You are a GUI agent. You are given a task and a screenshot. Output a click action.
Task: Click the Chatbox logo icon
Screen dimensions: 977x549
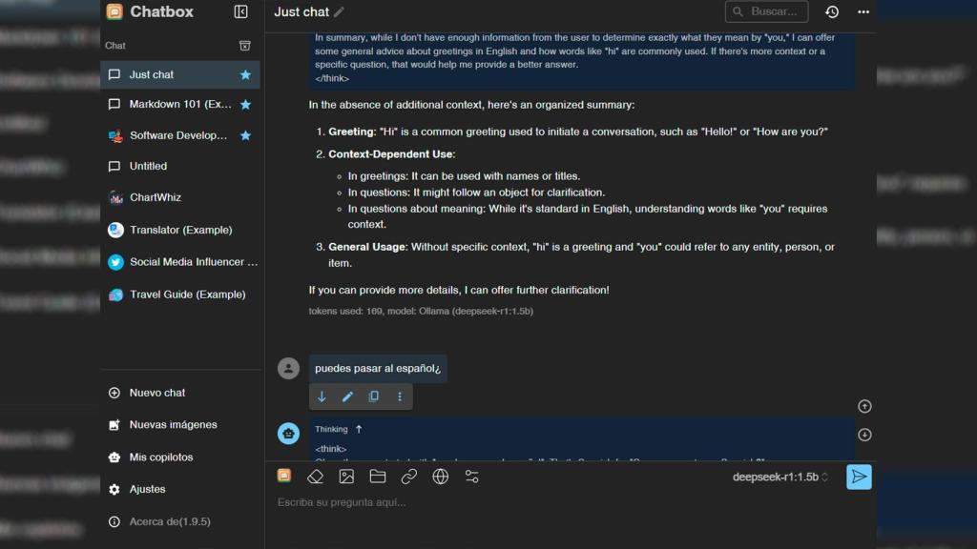click(114, 11)
